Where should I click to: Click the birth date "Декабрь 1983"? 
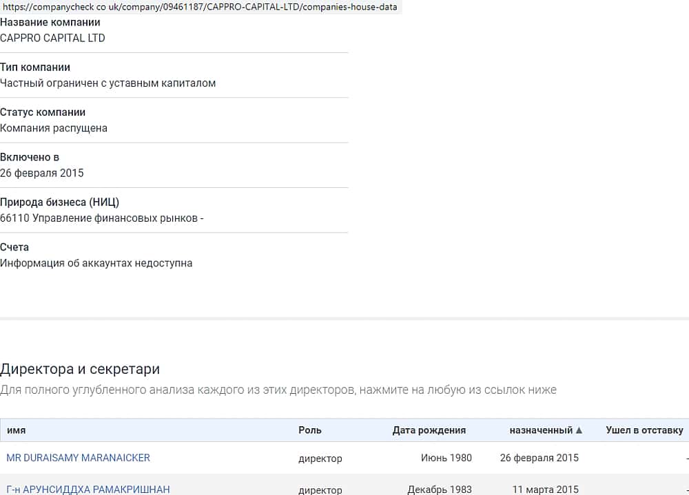[x=440, y=489]
